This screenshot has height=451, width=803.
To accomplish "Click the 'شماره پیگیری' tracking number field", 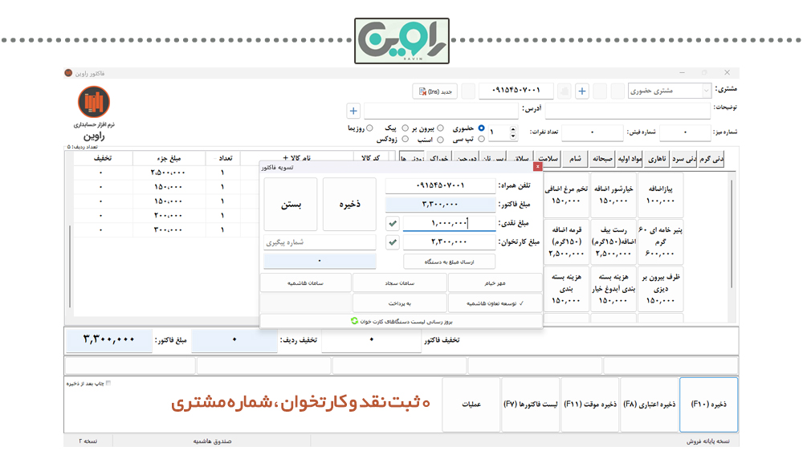I will coord(320,242).
